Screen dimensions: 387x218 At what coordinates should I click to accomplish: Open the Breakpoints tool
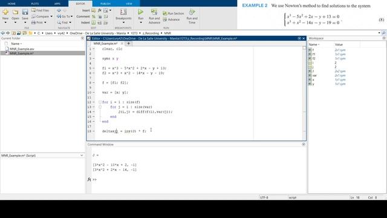point(123,15)
